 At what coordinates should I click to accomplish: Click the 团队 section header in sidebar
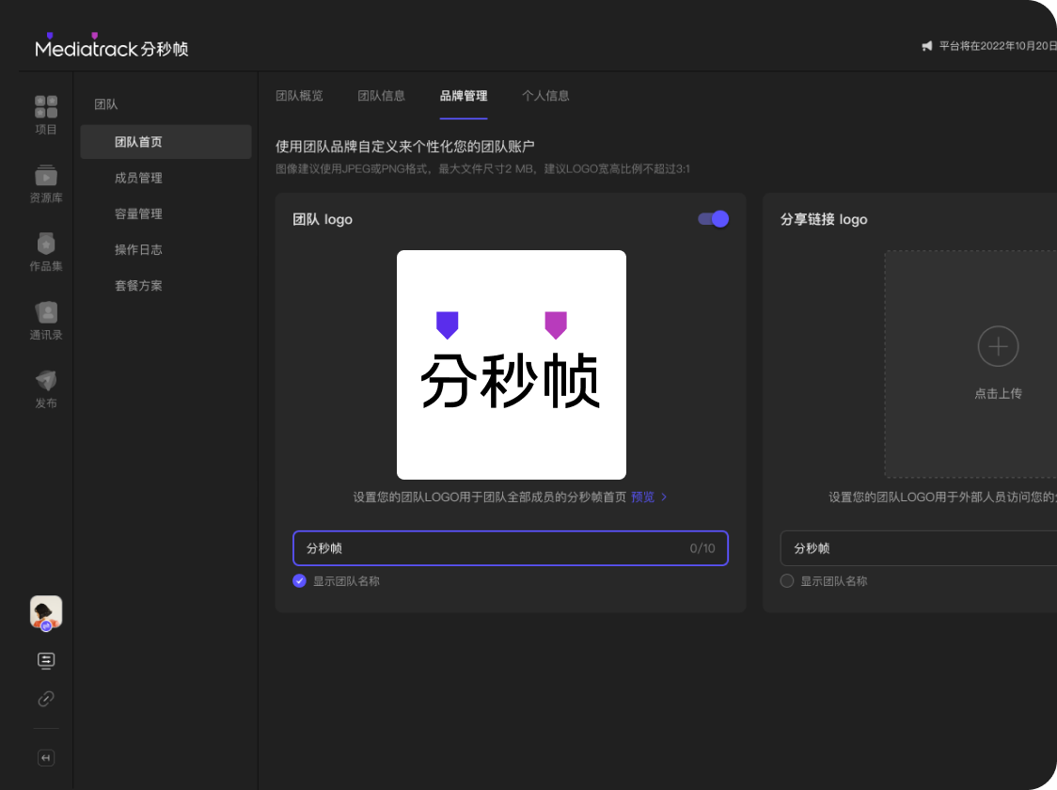point(106,104)
